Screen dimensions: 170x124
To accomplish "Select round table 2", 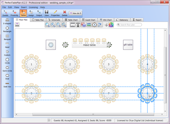I will pyautogui.click(x=70, y=64).
